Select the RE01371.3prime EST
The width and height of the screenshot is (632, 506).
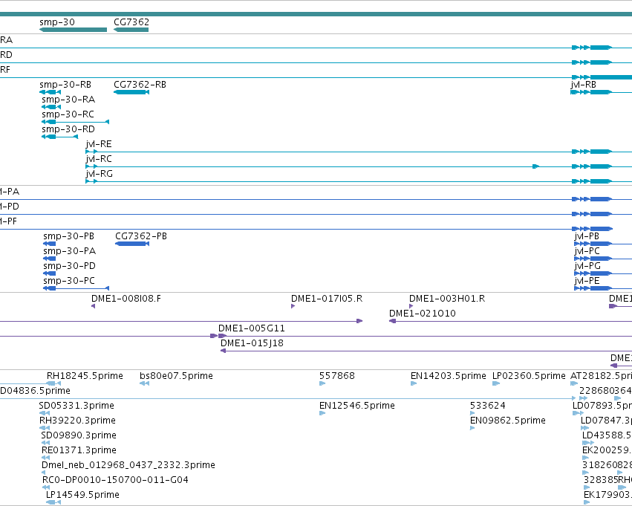click(x=45, y=458)
